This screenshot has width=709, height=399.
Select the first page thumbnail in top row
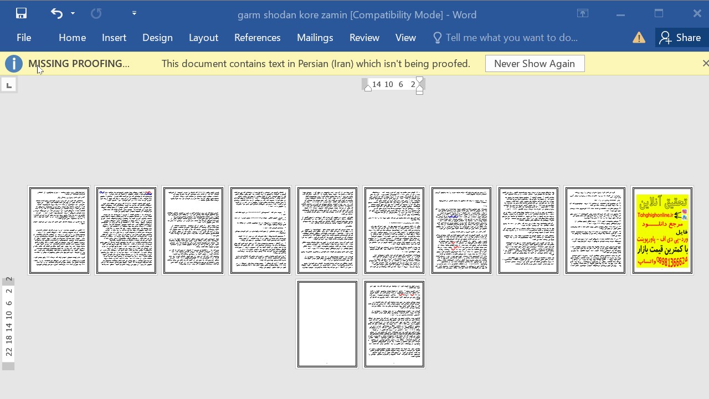(x=59, y=231)
